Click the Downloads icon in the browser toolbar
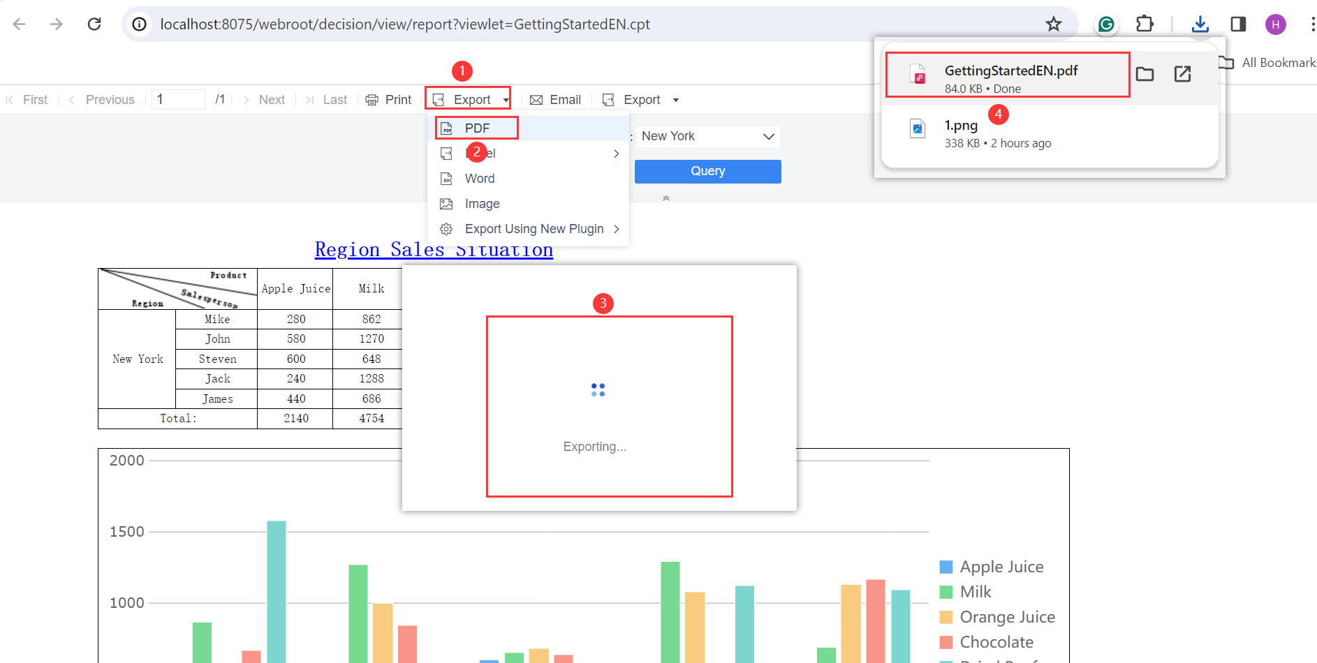This screenshot has height=663, width=1317. click(x=1200, y=23)
